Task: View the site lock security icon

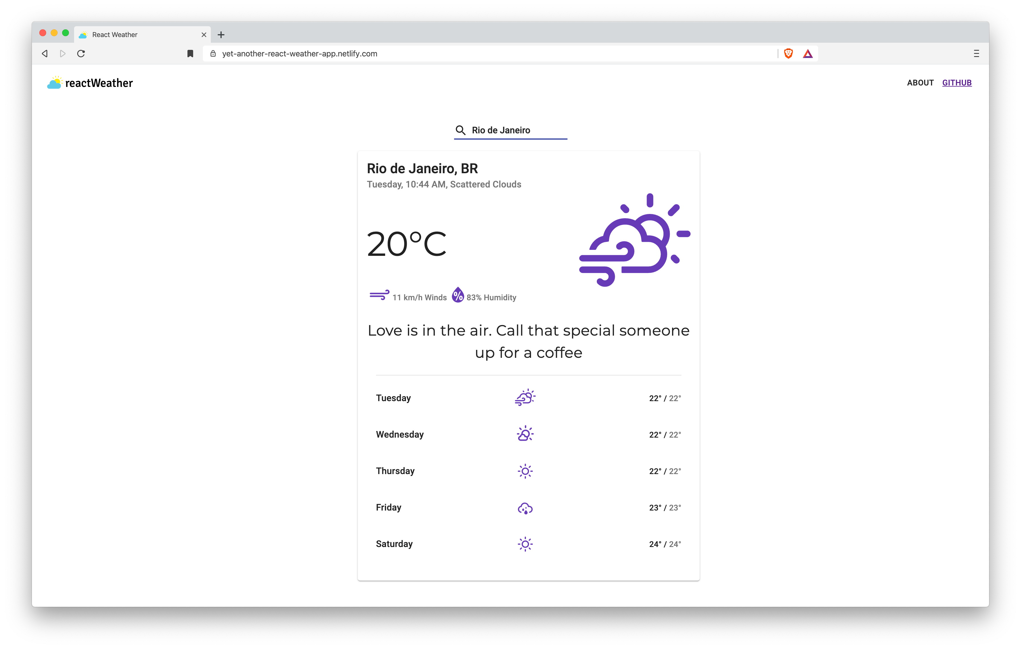Action: tap(213, 53)
